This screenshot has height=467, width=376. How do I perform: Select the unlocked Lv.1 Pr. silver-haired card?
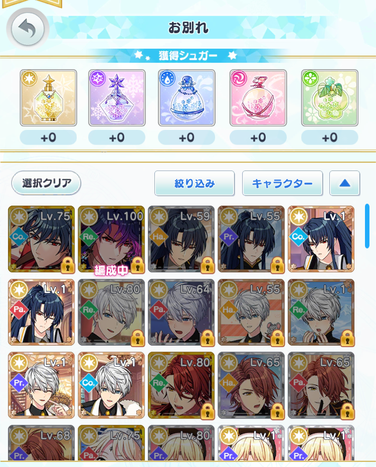(41, 385)
